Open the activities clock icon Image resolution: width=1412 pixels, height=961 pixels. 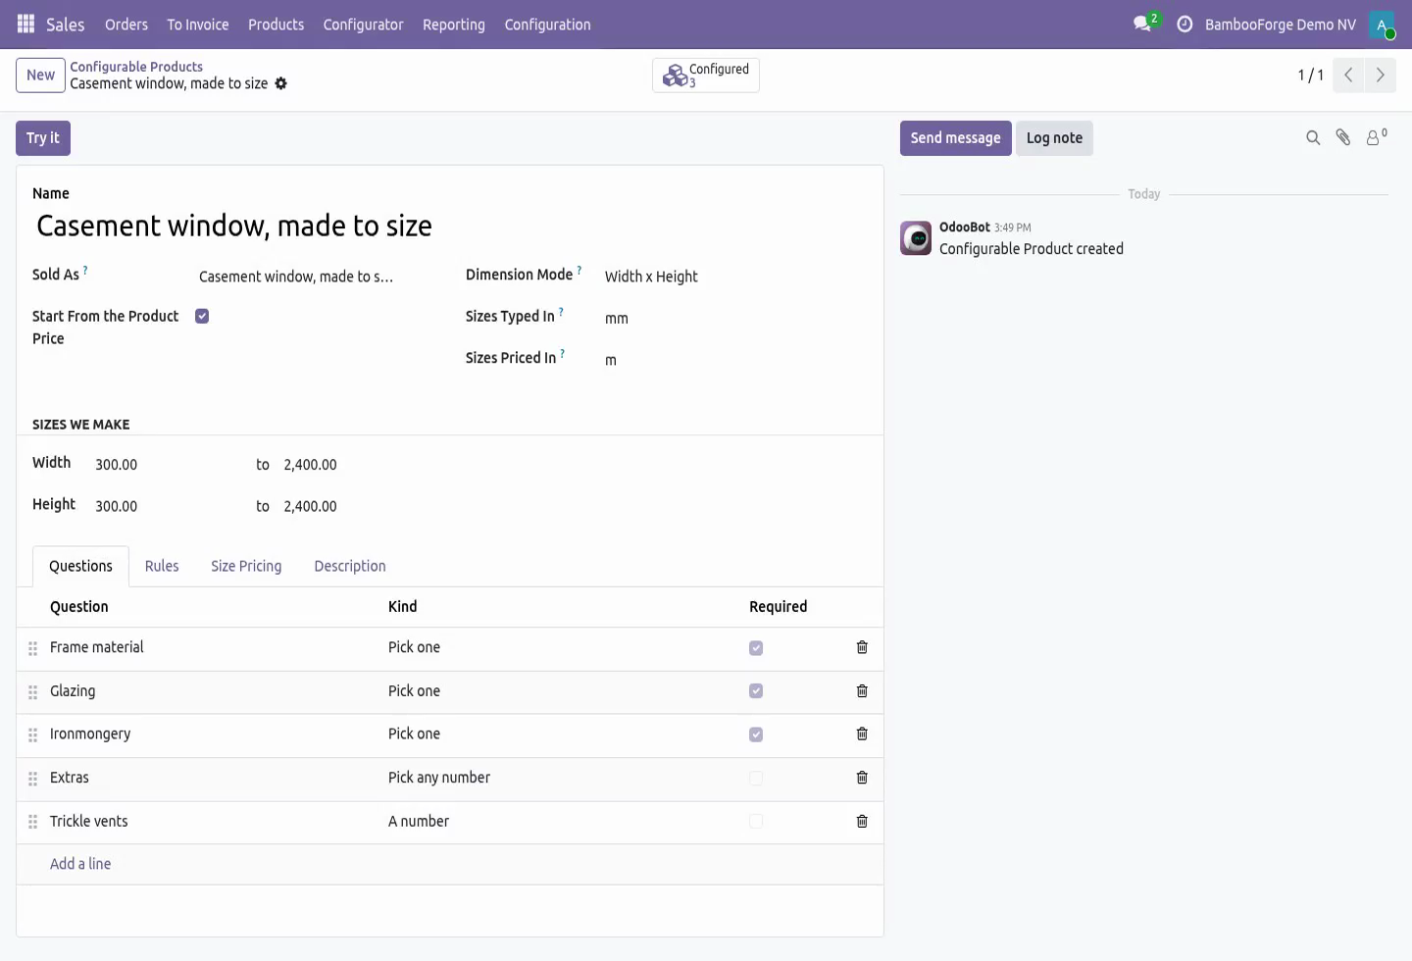coord(1185,25)
